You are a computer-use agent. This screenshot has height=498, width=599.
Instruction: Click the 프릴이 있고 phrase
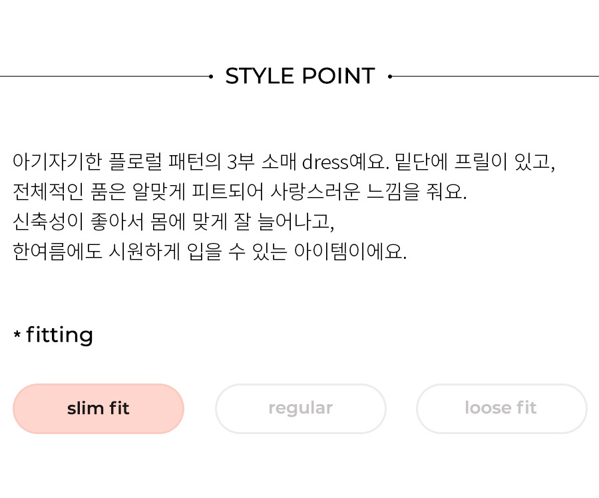pyautogui.click(x=504, y=162)
